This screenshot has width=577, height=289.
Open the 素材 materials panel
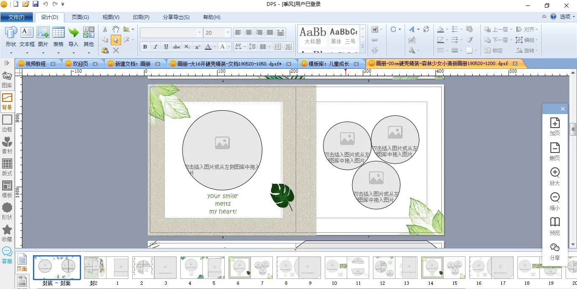tap(7, 145)
